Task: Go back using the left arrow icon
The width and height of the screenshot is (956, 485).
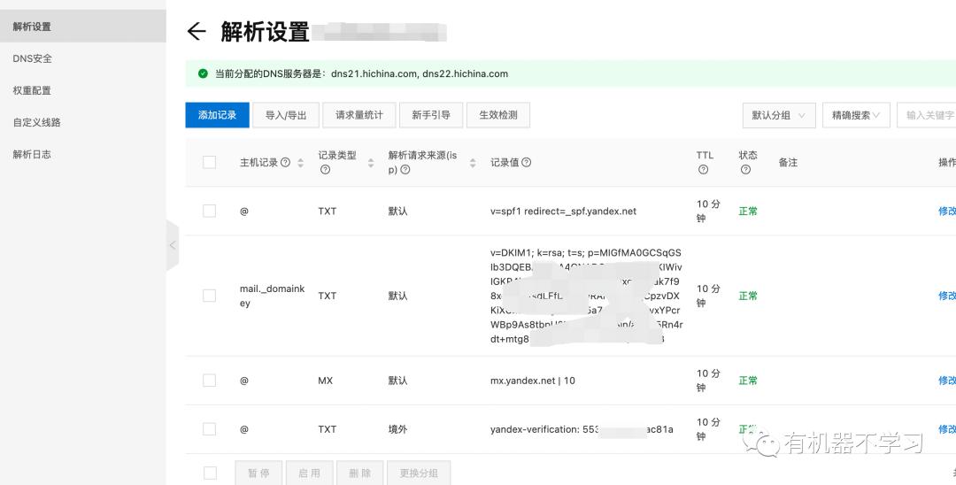Action: 197,31
